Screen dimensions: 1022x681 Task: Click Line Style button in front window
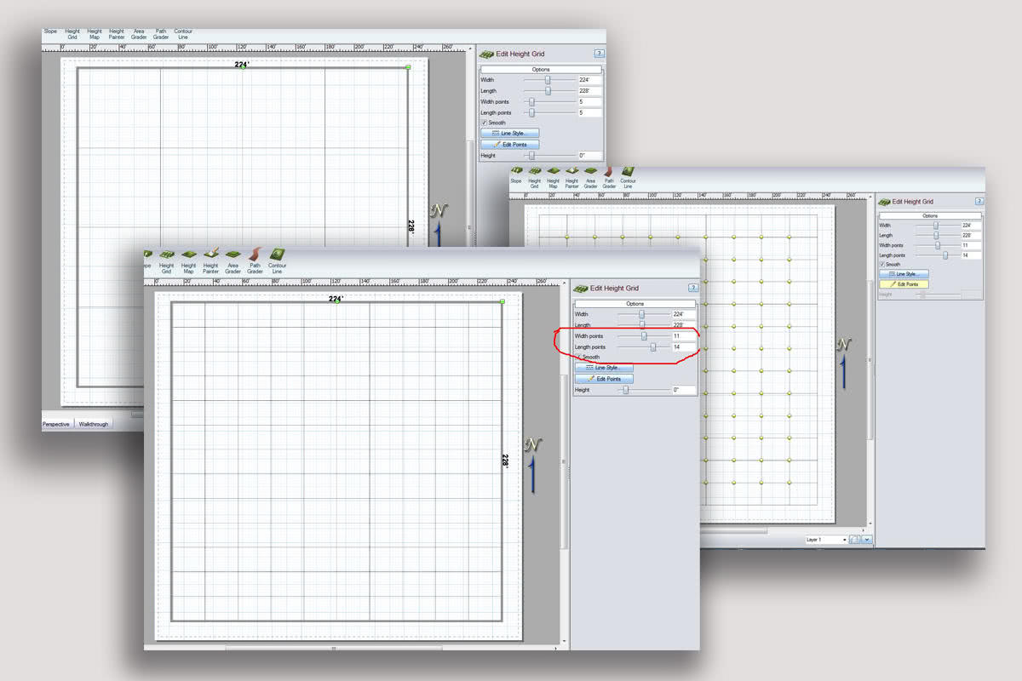coord(605,368)
